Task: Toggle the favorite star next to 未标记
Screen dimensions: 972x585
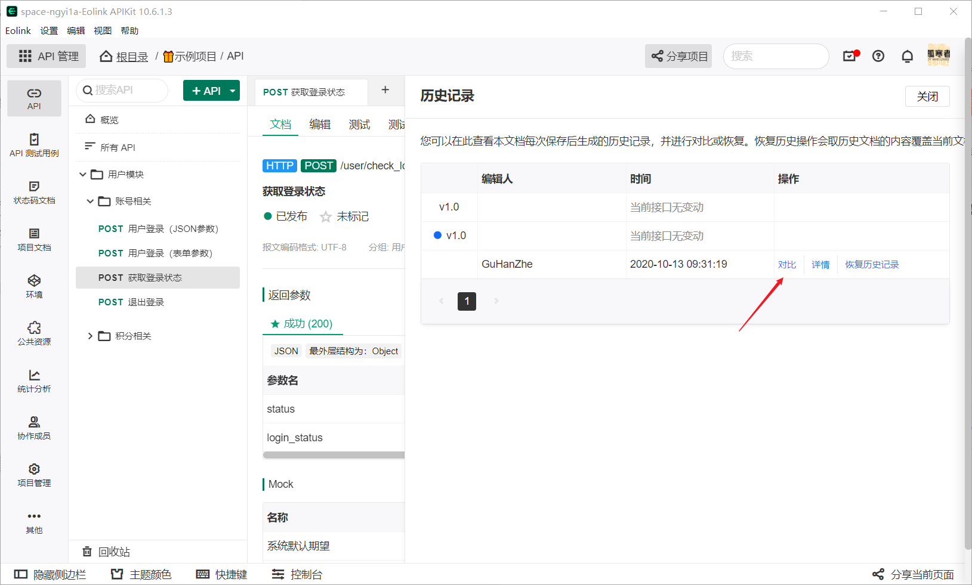Action: point(325,216)
